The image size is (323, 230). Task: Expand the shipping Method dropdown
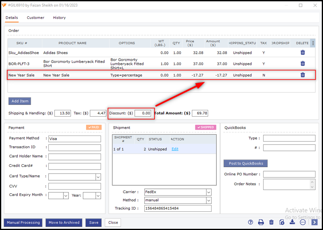(208, 200)
